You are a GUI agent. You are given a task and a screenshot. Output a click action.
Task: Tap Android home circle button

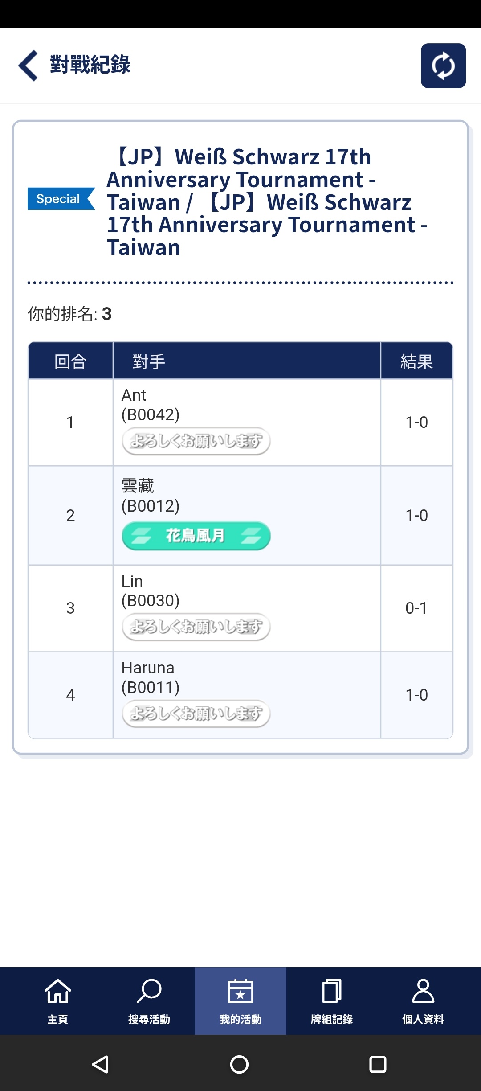tap(239, 1064)
